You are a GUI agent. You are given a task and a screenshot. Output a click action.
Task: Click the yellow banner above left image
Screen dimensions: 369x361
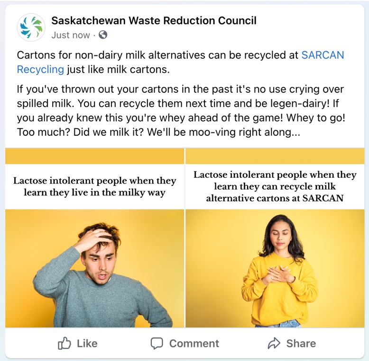coord(94,156)
